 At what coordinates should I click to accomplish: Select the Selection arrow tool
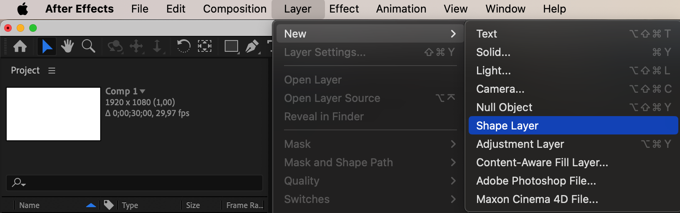(47, 46)
